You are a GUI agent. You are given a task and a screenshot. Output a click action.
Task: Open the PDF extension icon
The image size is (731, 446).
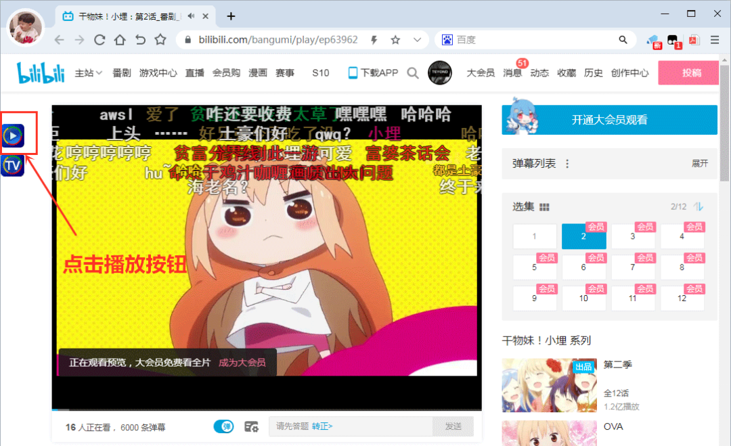[694, 40]
